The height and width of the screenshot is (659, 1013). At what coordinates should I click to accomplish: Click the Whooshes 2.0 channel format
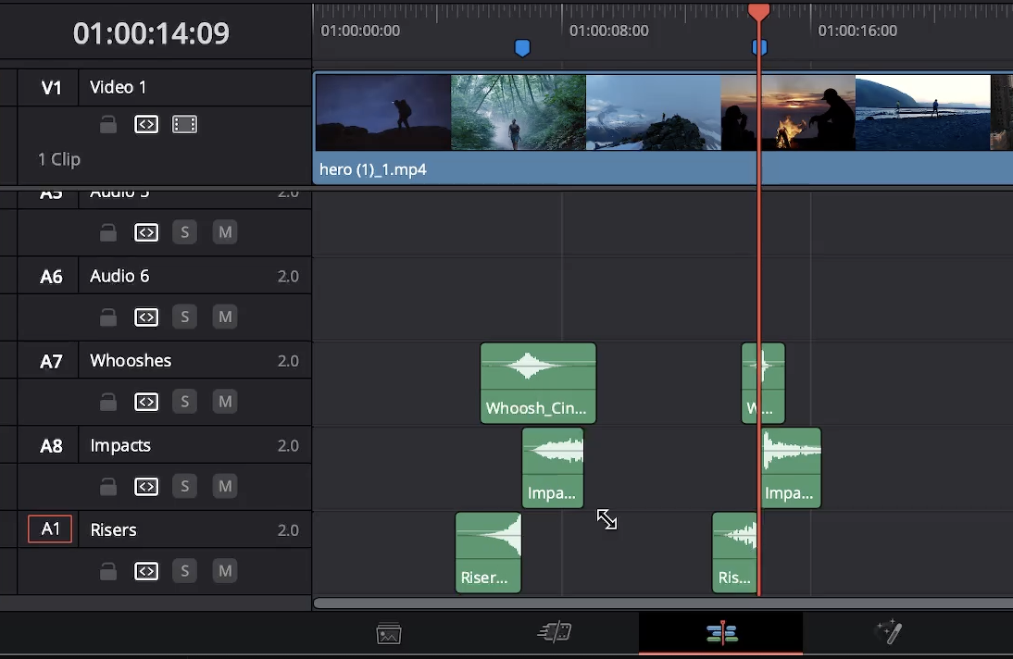coord(288,361)
